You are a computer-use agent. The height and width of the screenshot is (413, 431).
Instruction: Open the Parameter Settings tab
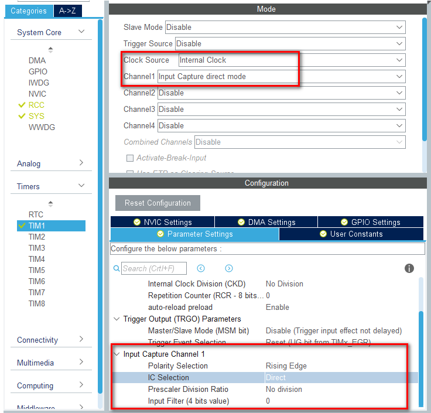194,234
